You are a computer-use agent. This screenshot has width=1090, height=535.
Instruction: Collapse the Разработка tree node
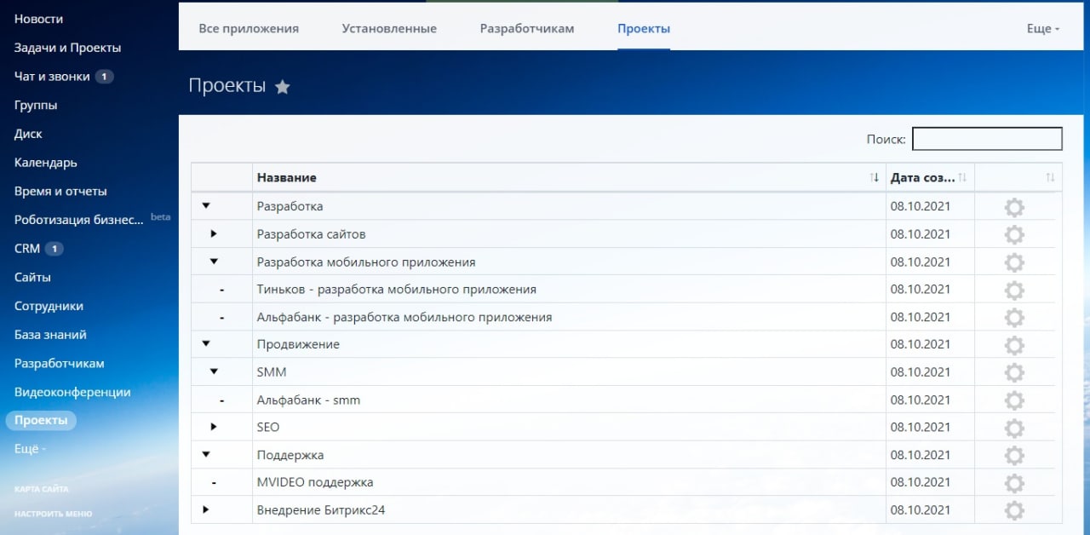click(x=205, y=206)
